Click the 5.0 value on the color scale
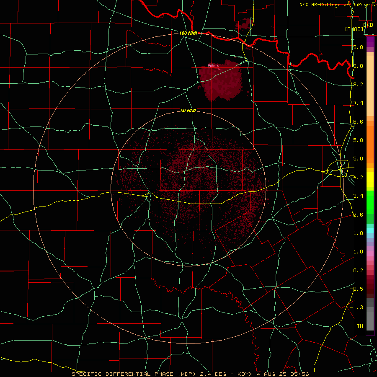Viewport: 377px width, 377px height. click(358, 159)
